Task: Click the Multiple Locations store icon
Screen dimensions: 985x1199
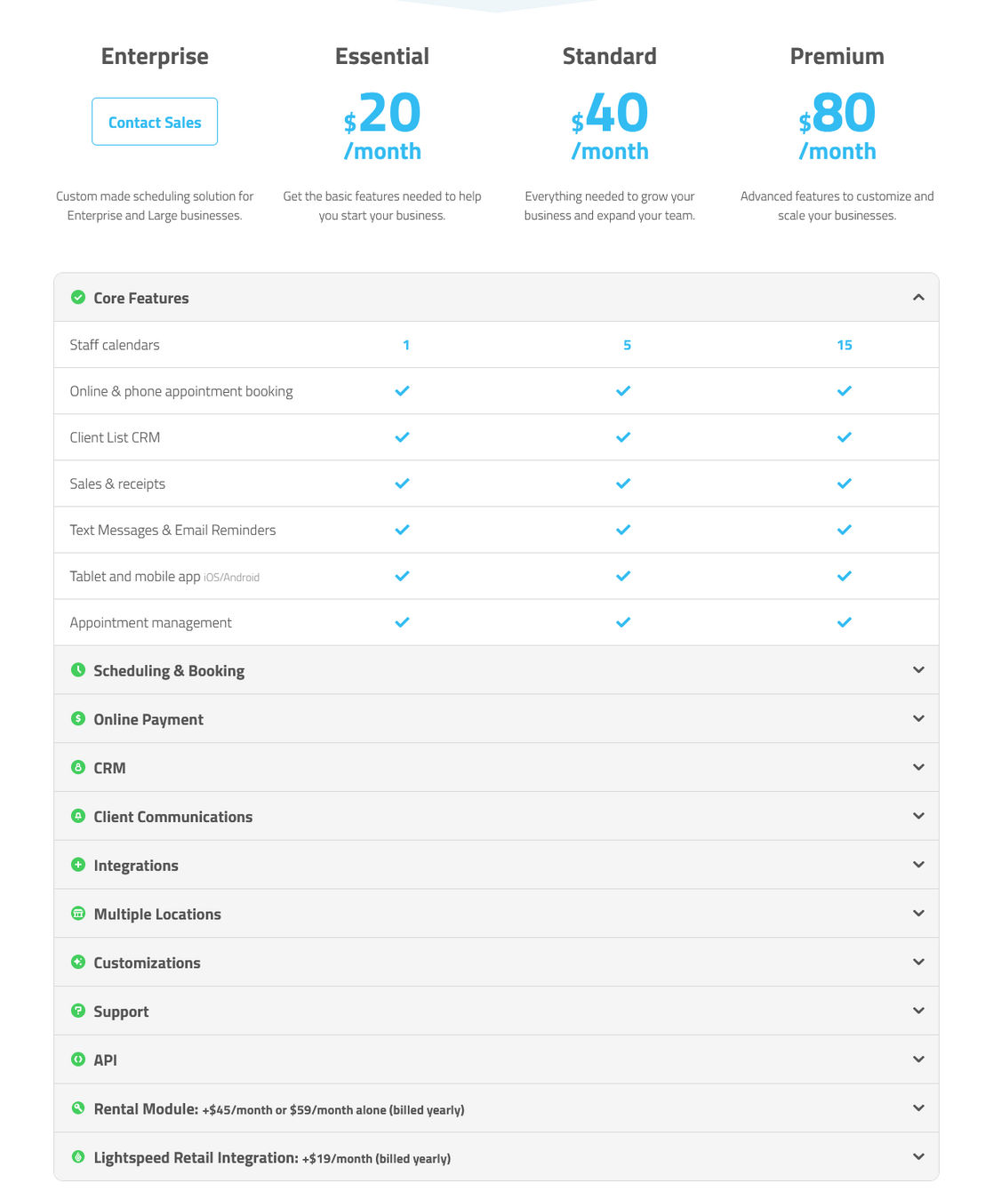Action: pos(78,913)
